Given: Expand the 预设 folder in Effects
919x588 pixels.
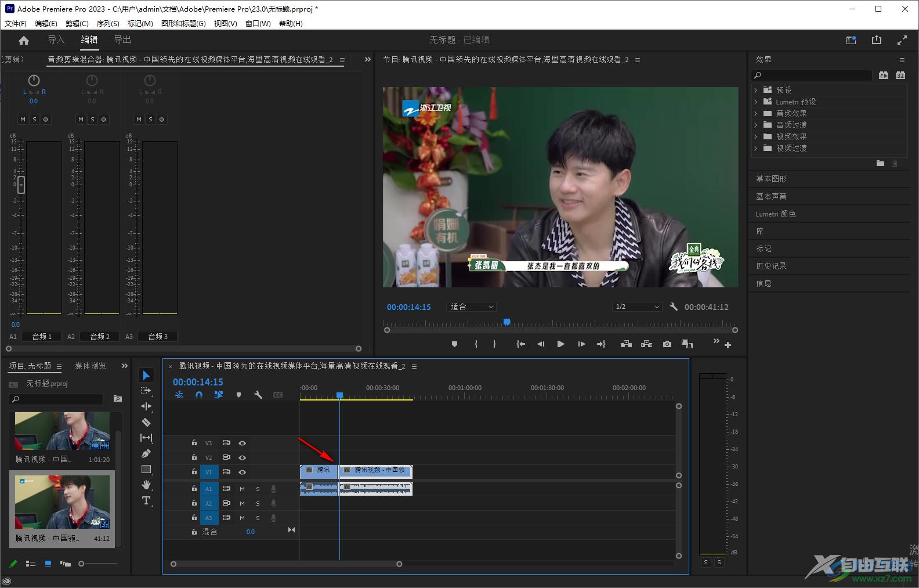Looking at the screenshot, I should coord(756,90).
